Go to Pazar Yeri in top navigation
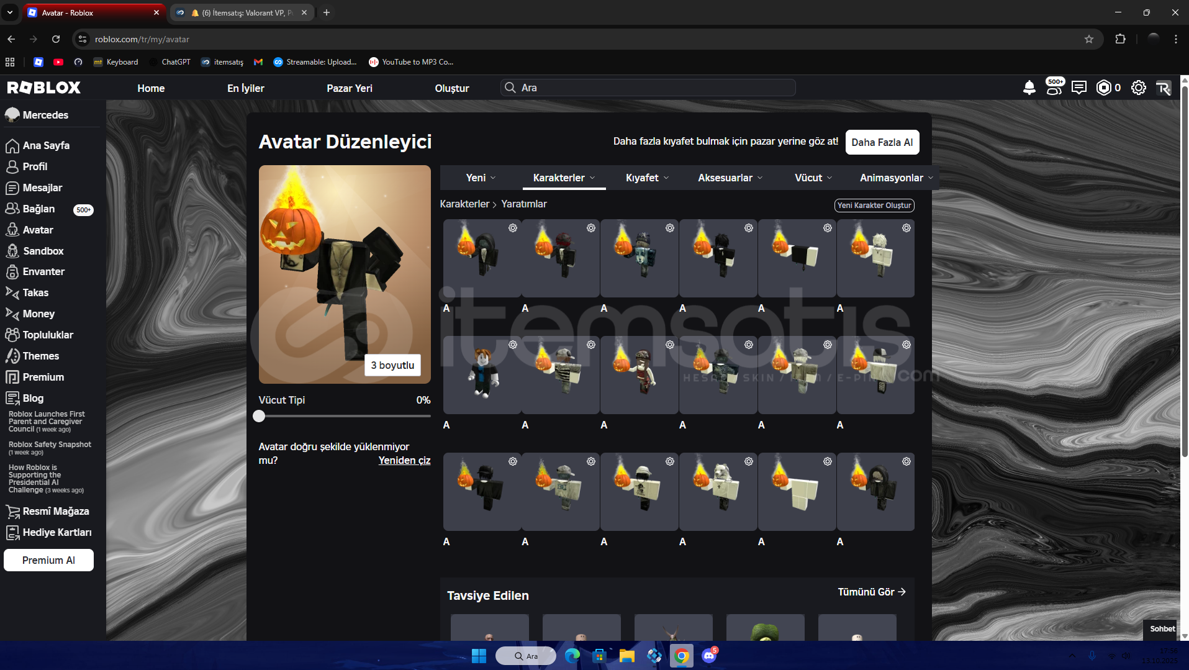The image size is (1189, 670). pyautogui.click(x=349, y=88)
